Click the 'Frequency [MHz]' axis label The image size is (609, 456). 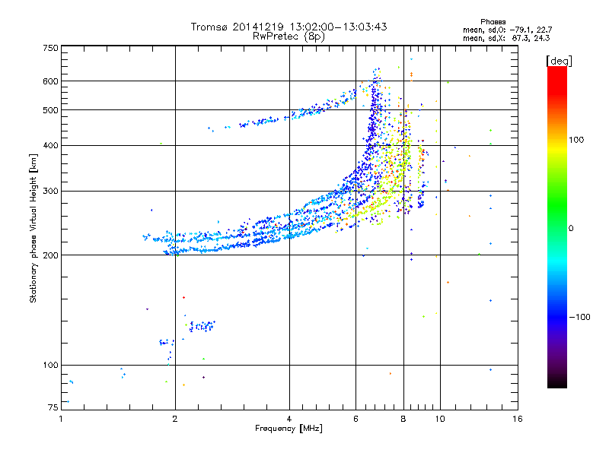coord(289,429)
